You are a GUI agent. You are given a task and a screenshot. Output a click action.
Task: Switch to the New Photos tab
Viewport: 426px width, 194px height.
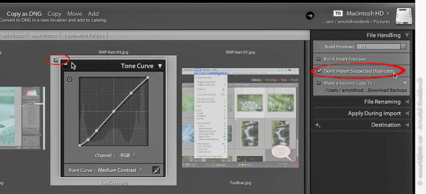(44, 35)
